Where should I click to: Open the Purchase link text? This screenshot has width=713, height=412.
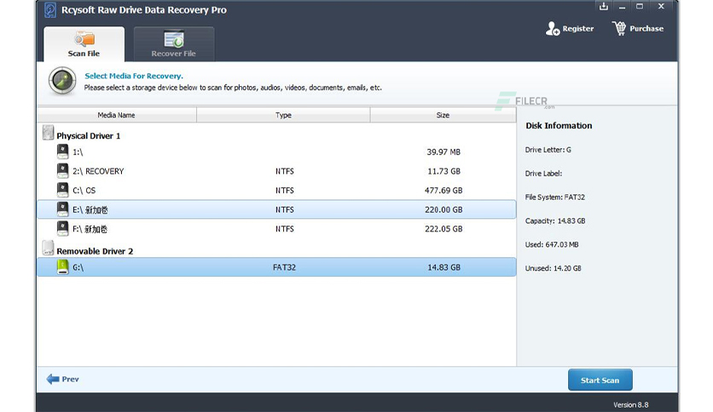coord(646,29)
